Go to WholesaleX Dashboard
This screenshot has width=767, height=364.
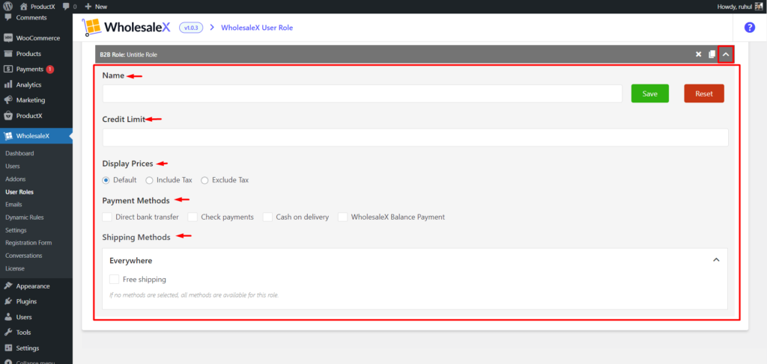coord(19,153)
